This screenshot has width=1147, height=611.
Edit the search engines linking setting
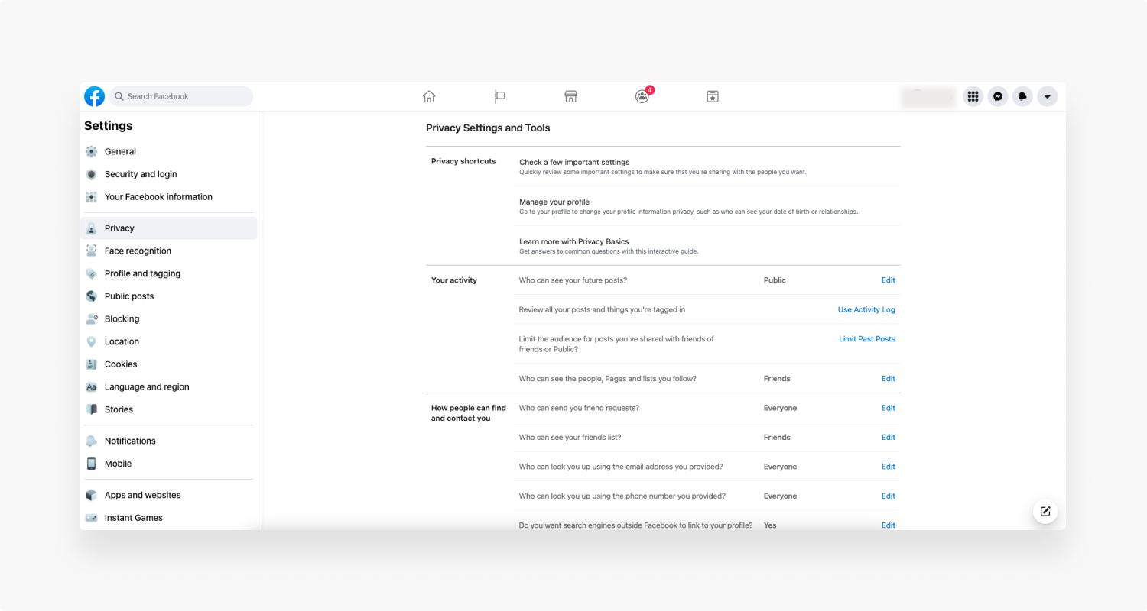point(888,525)
